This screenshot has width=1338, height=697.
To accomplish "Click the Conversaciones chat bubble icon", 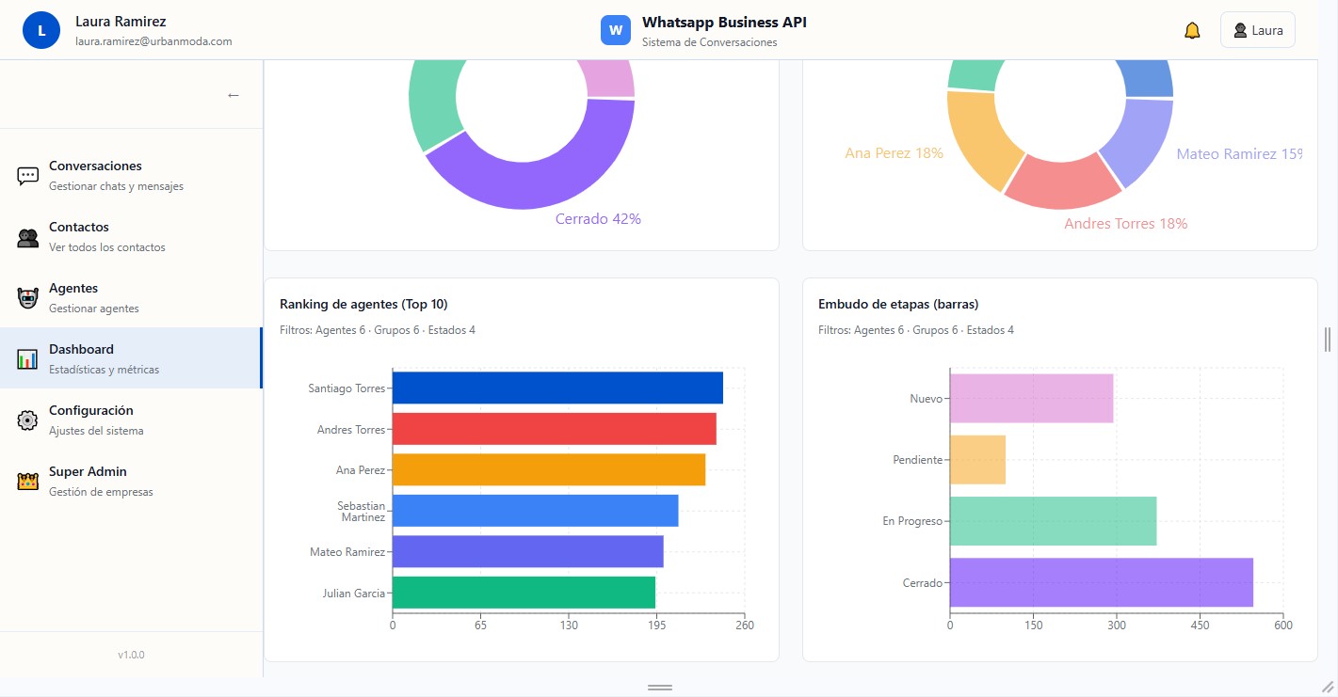I will 28,176.
